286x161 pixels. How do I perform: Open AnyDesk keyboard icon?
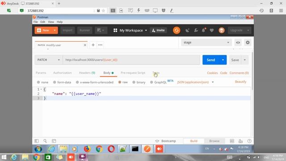(147, 10)
